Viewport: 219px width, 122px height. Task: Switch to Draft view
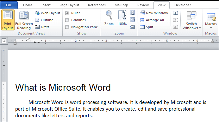[42, 27]
